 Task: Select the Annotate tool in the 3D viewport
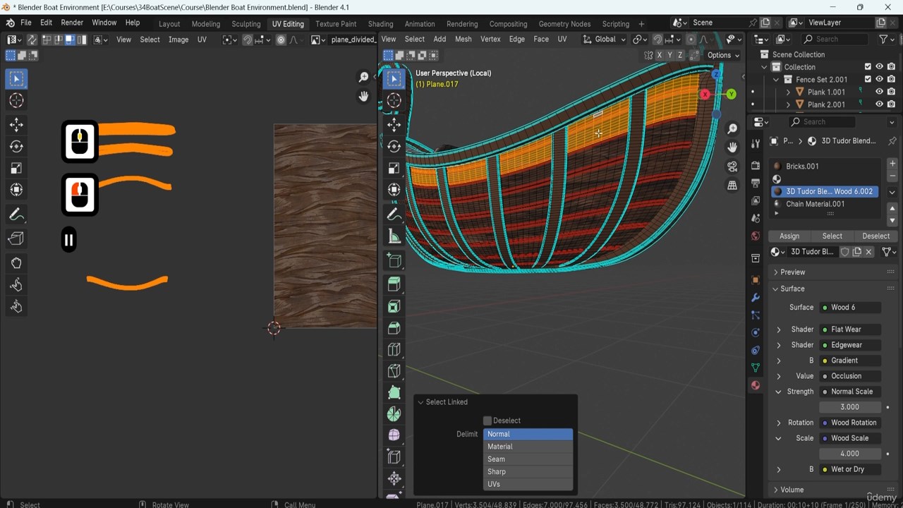tap(394, 214)
